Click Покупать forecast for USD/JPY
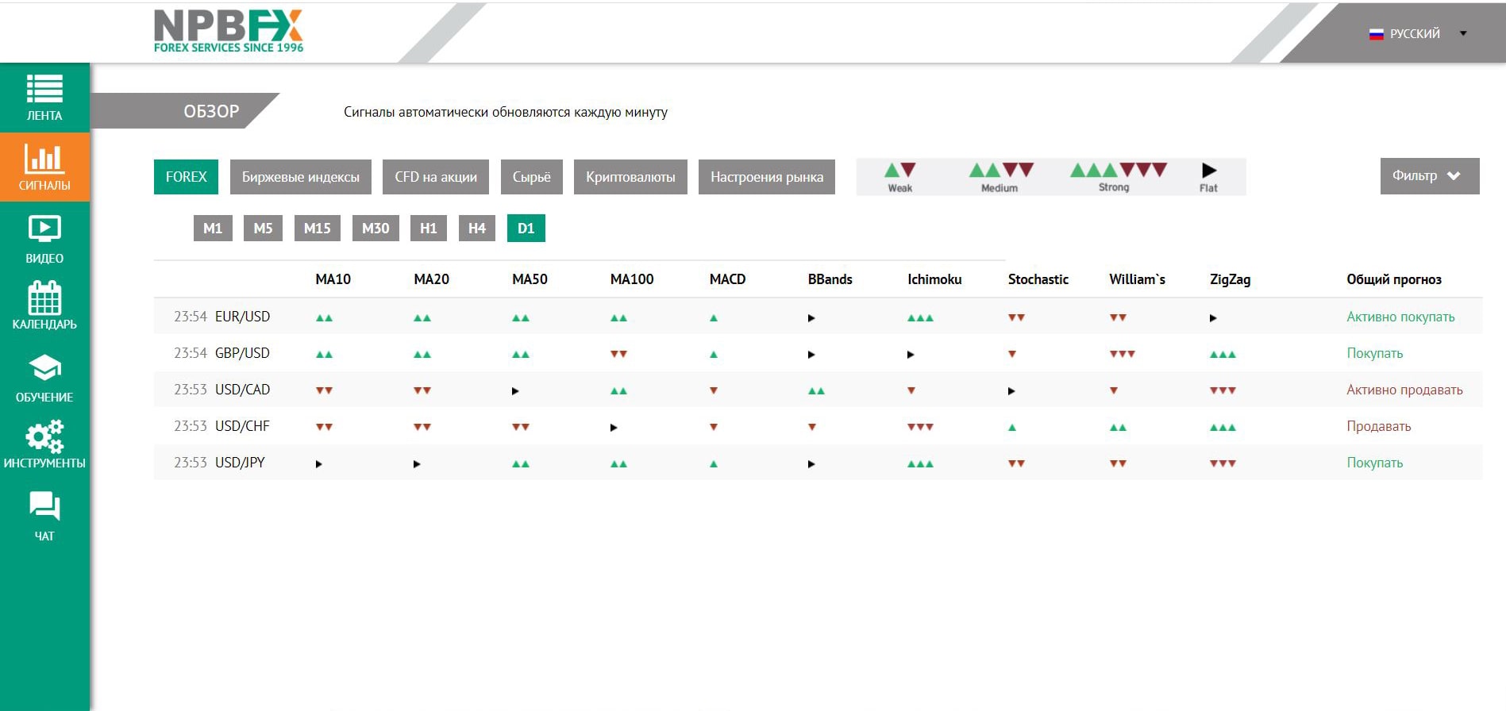Image resolution: width=1506 pixels, height=711 pixels. click(x=1375, y=463)
